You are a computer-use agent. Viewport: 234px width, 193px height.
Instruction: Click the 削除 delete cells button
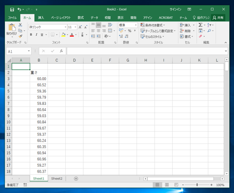pyautogui.click(x=187, y=31)
